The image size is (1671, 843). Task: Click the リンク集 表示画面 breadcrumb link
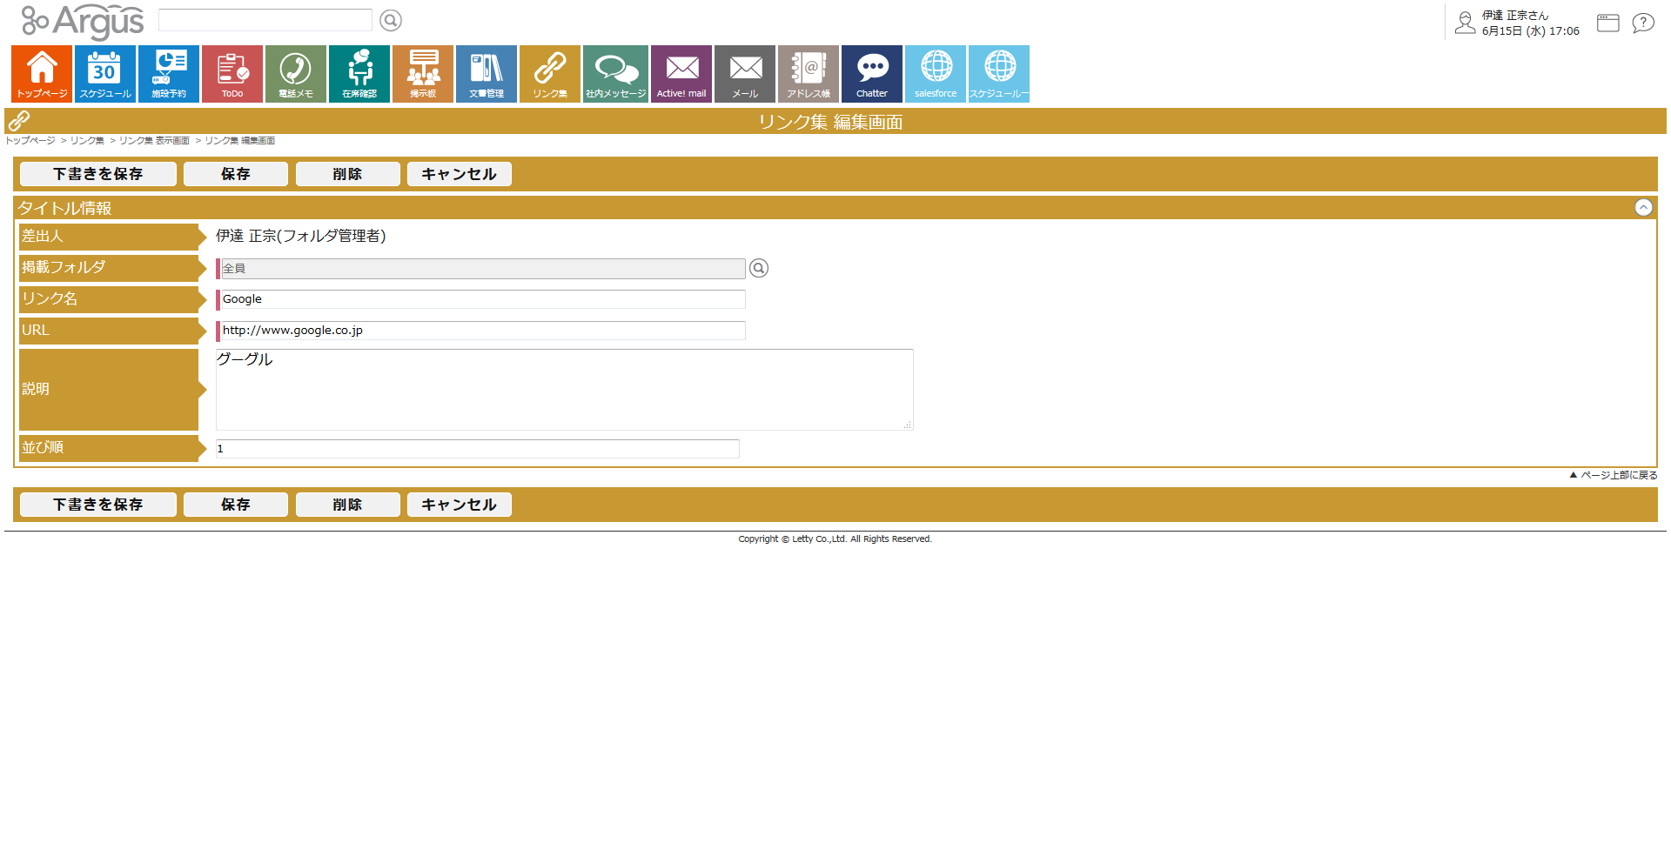click(154, 141)
